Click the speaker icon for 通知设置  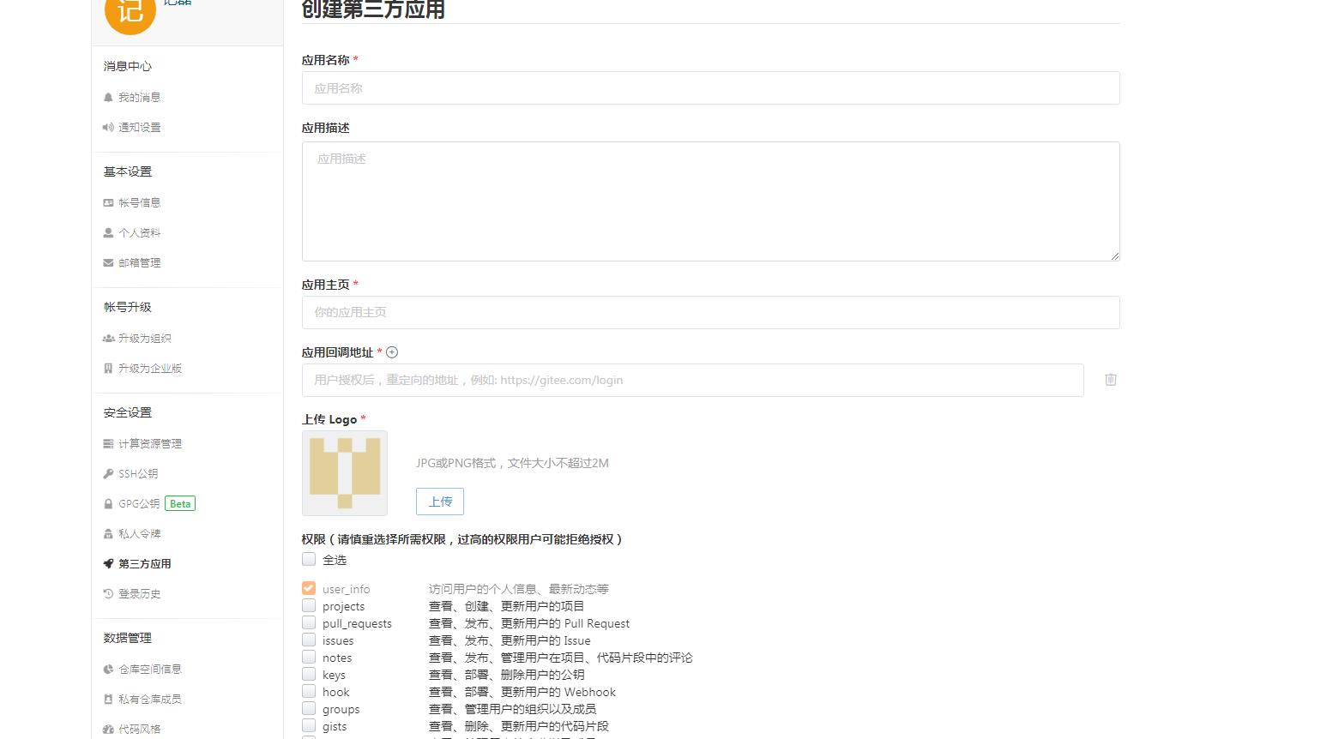[107, 127]
